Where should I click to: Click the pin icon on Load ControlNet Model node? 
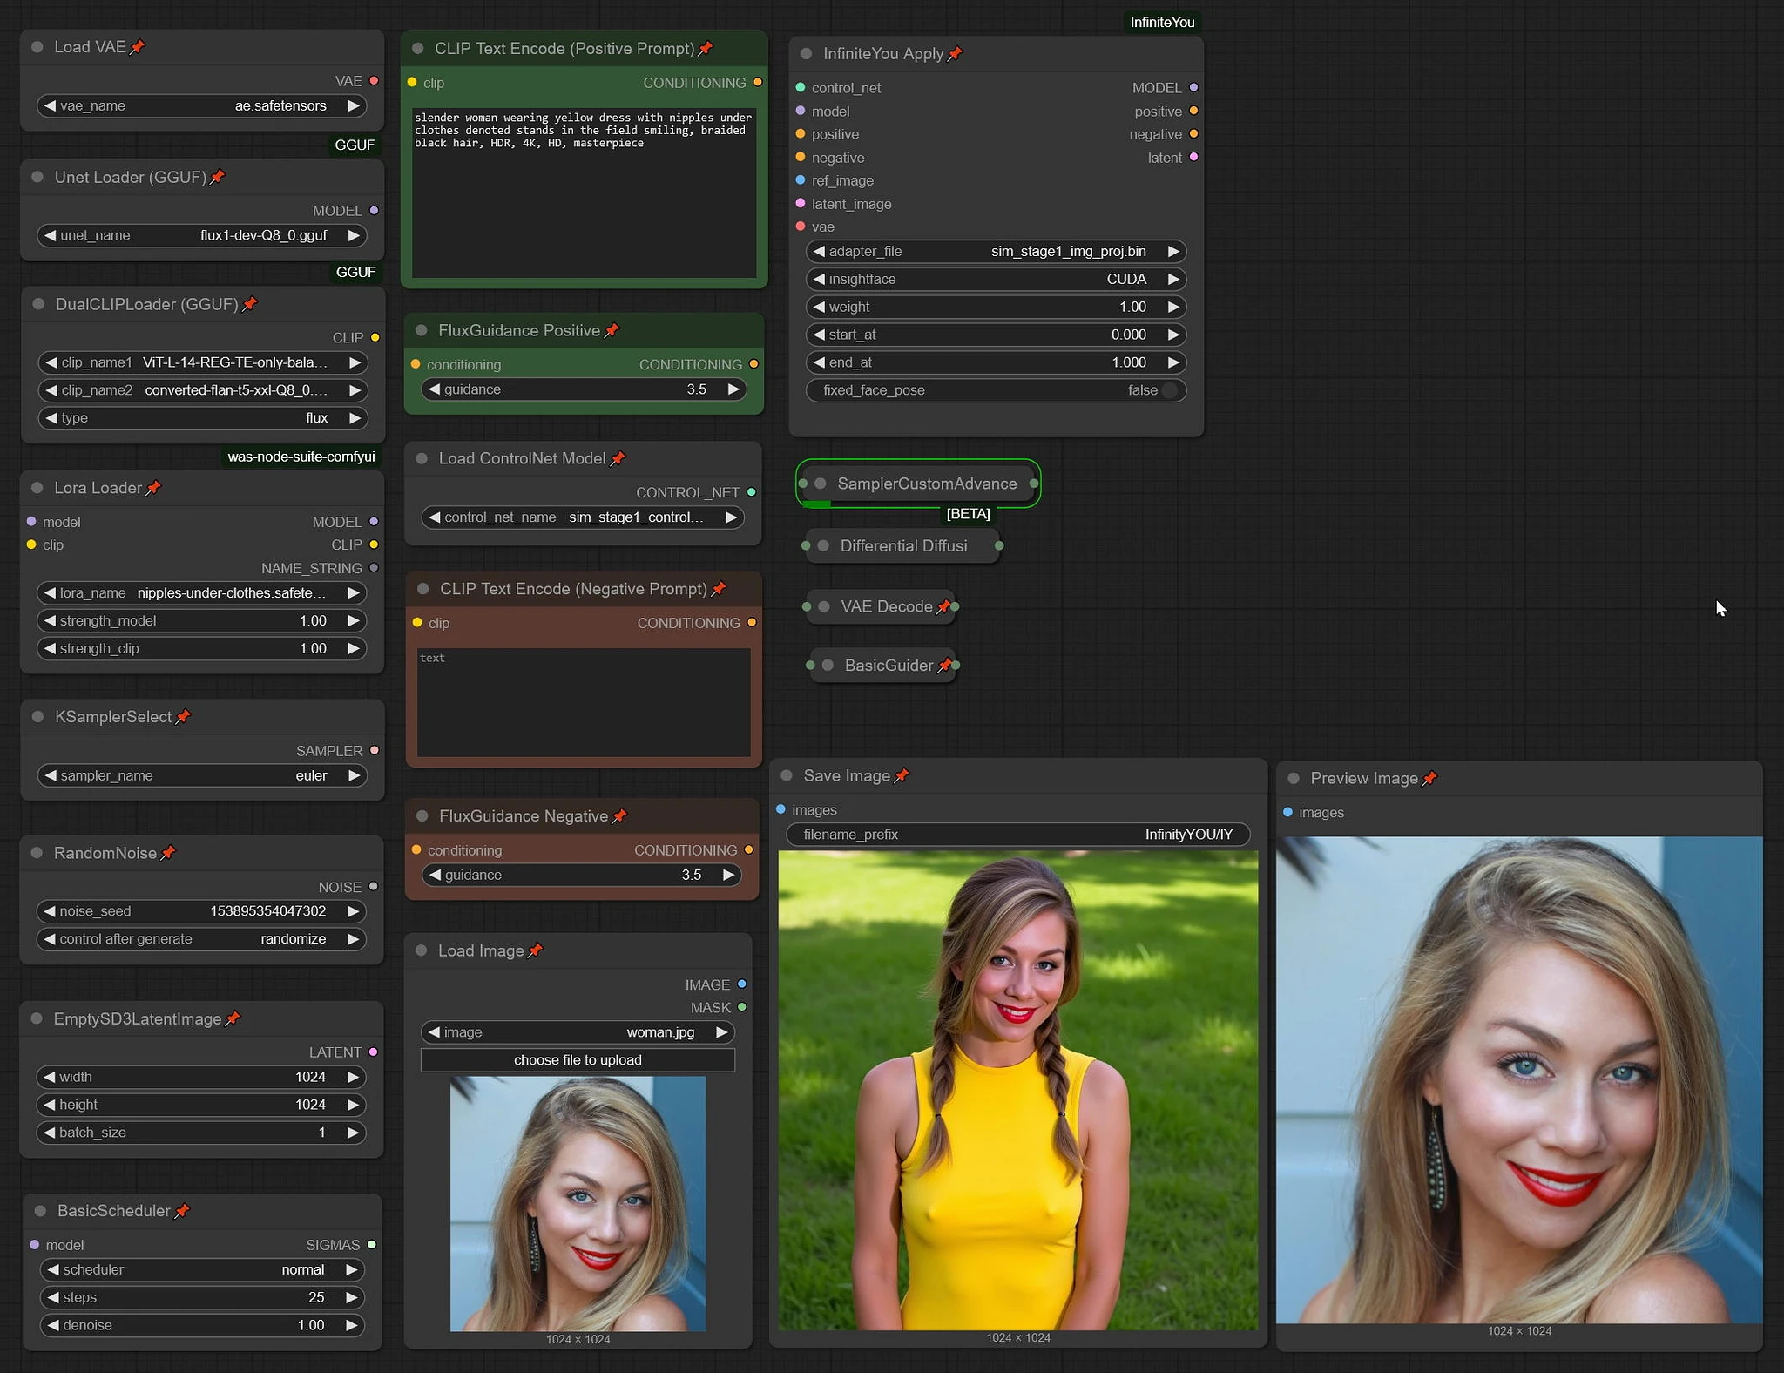[618, 458]
